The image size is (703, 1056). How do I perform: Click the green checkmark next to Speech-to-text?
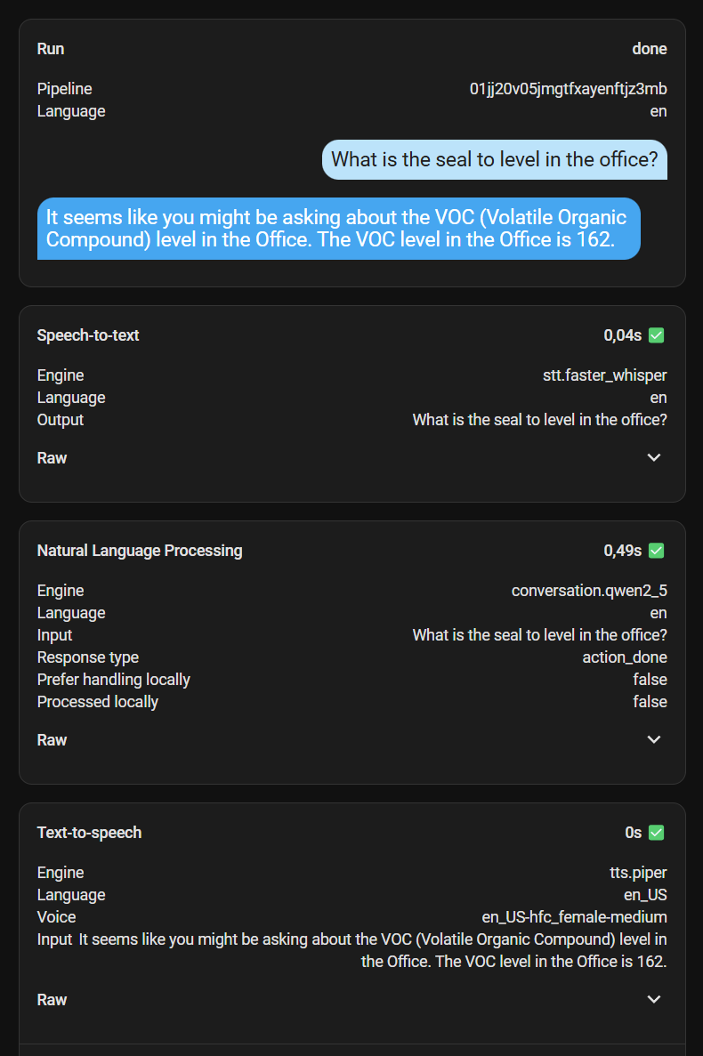tap(656, 335)
